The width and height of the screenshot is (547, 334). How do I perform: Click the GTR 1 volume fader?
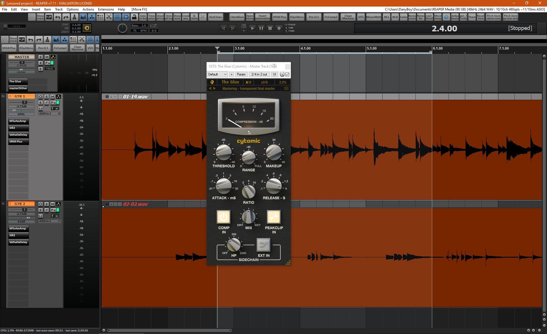coord(25,102)
